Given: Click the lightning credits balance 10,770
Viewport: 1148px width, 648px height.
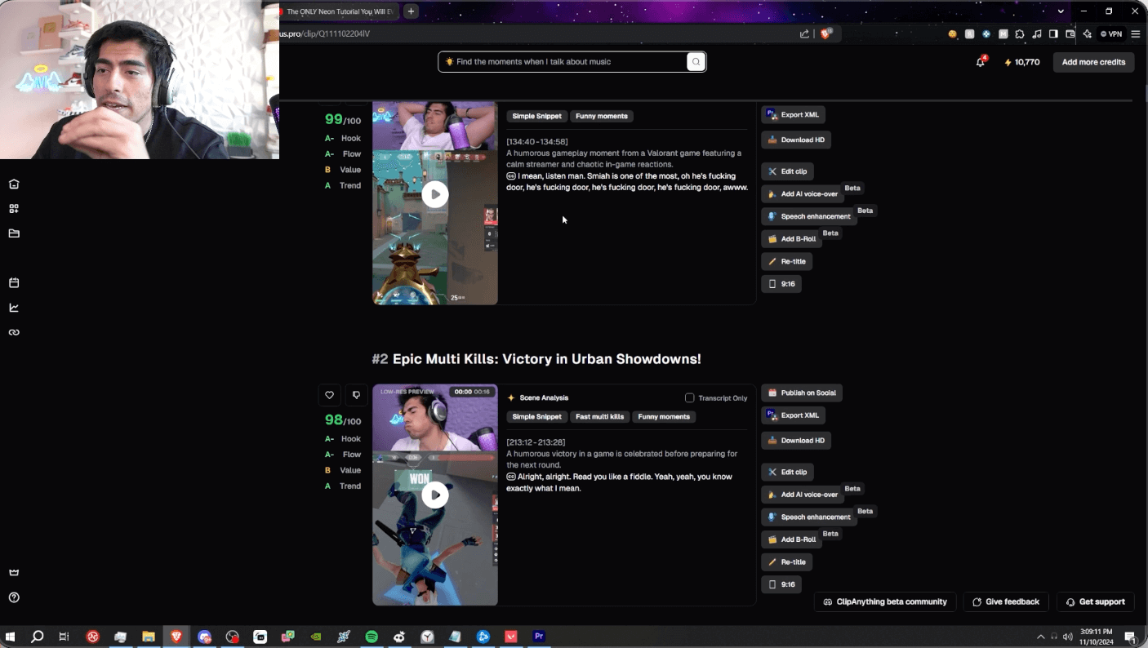Looking at the screenshot, I should click(x=1021, y=62).
